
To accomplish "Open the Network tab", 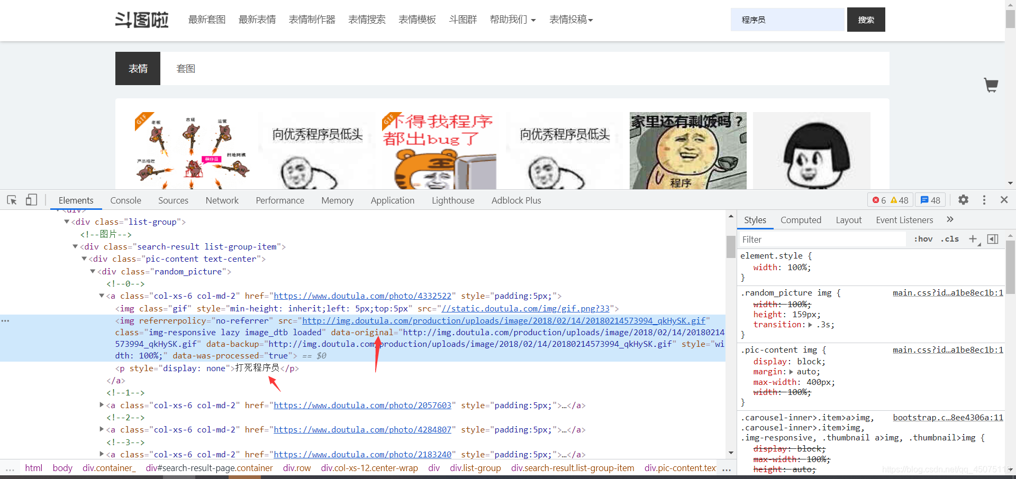I will click(x=222, y=200).
